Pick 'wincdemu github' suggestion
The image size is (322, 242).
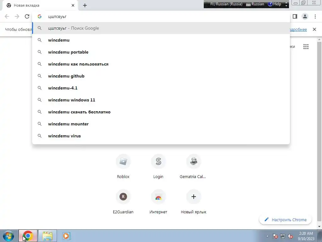[x=161, y=76]
